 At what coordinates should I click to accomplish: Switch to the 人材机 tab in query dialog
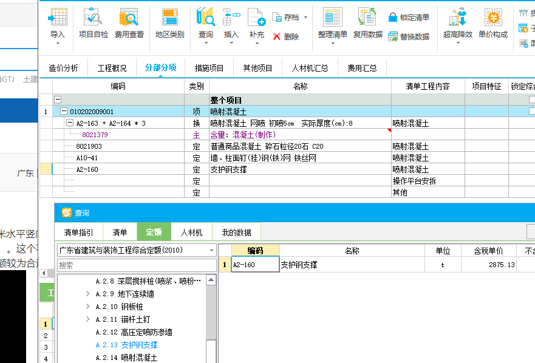point(191,232)
